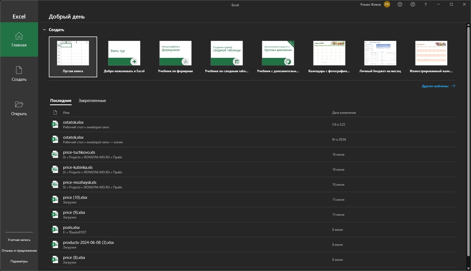The image size is (471, 271).
Task: Open ostatok.xlsx modified Вт в 20:04
Action: (252, 140)
